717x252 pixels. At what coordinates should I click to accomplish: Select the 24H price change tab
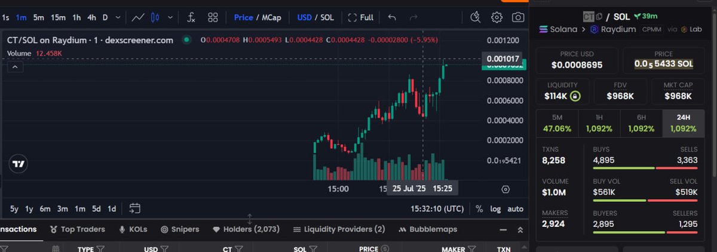pos(683,123)
